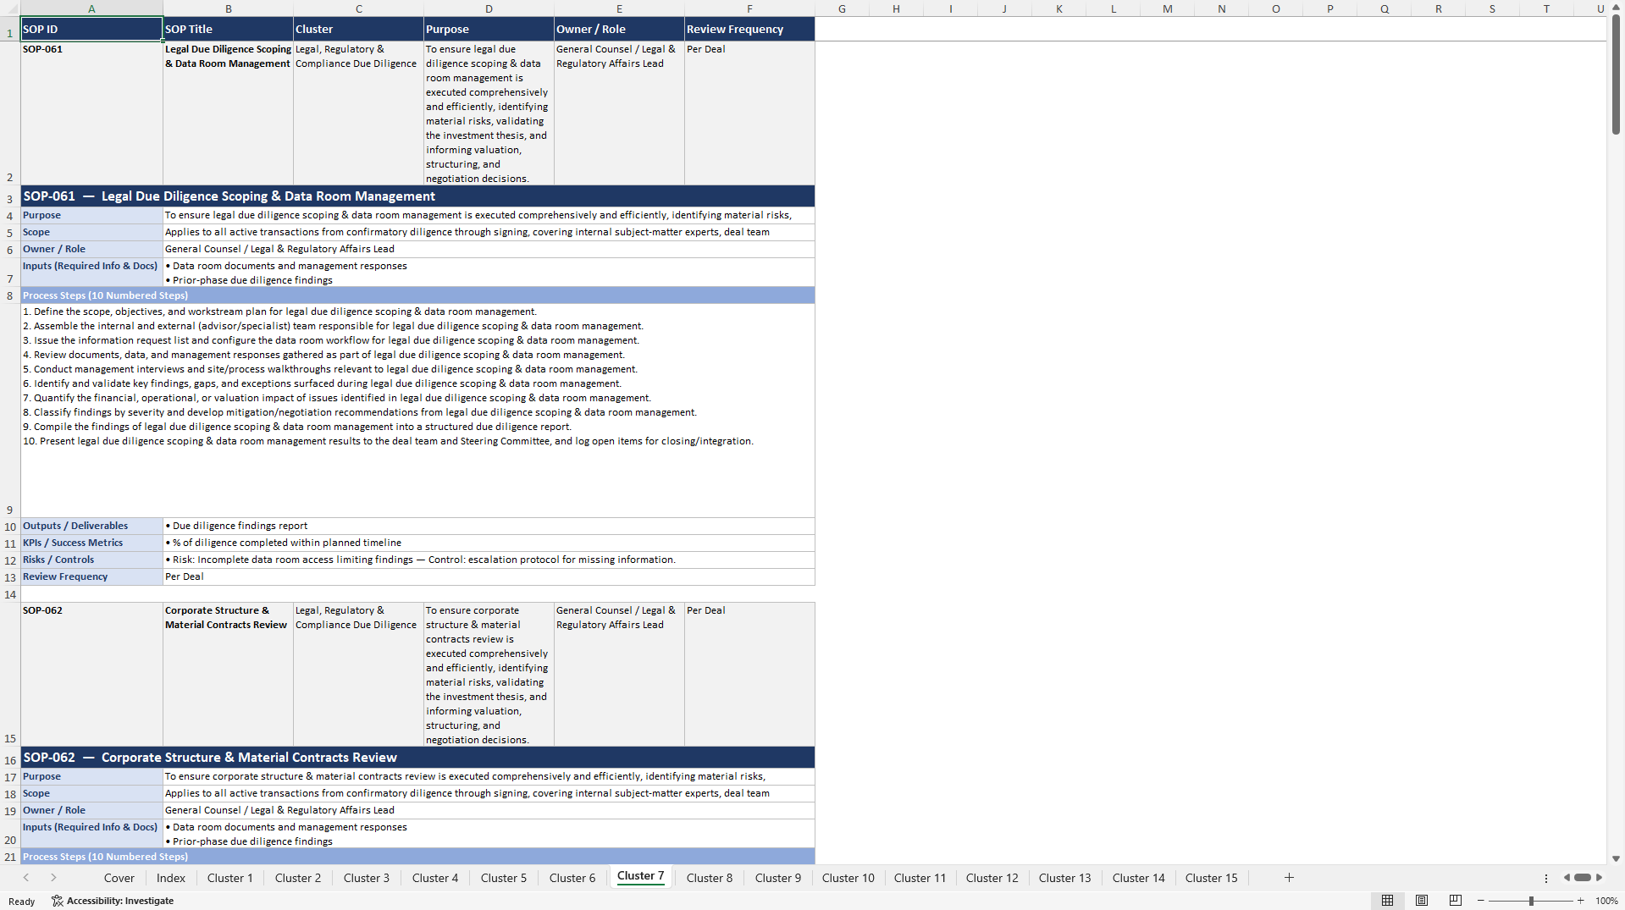
Task: Click SOP-062 Corporate Structure banner row
Action: click(x=417, y=758)
